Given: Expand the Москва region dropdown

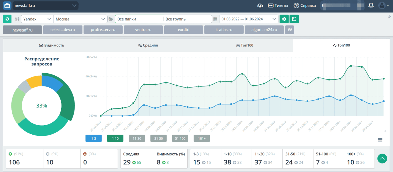Looking at the screenshot, I should 80,19.
